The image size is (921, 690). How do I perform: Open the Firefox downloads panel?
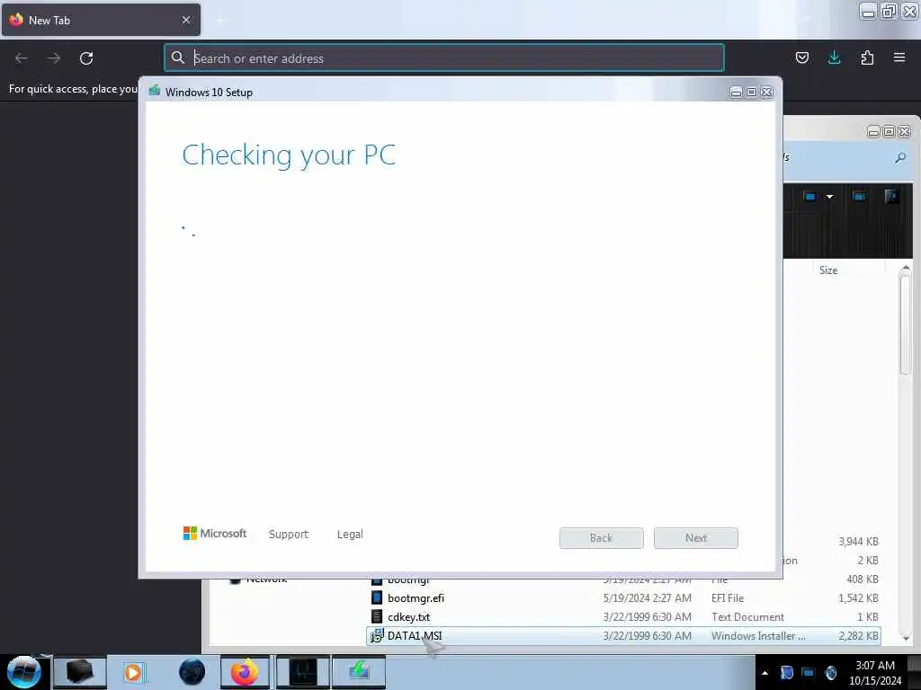click(x=834, y=57)
